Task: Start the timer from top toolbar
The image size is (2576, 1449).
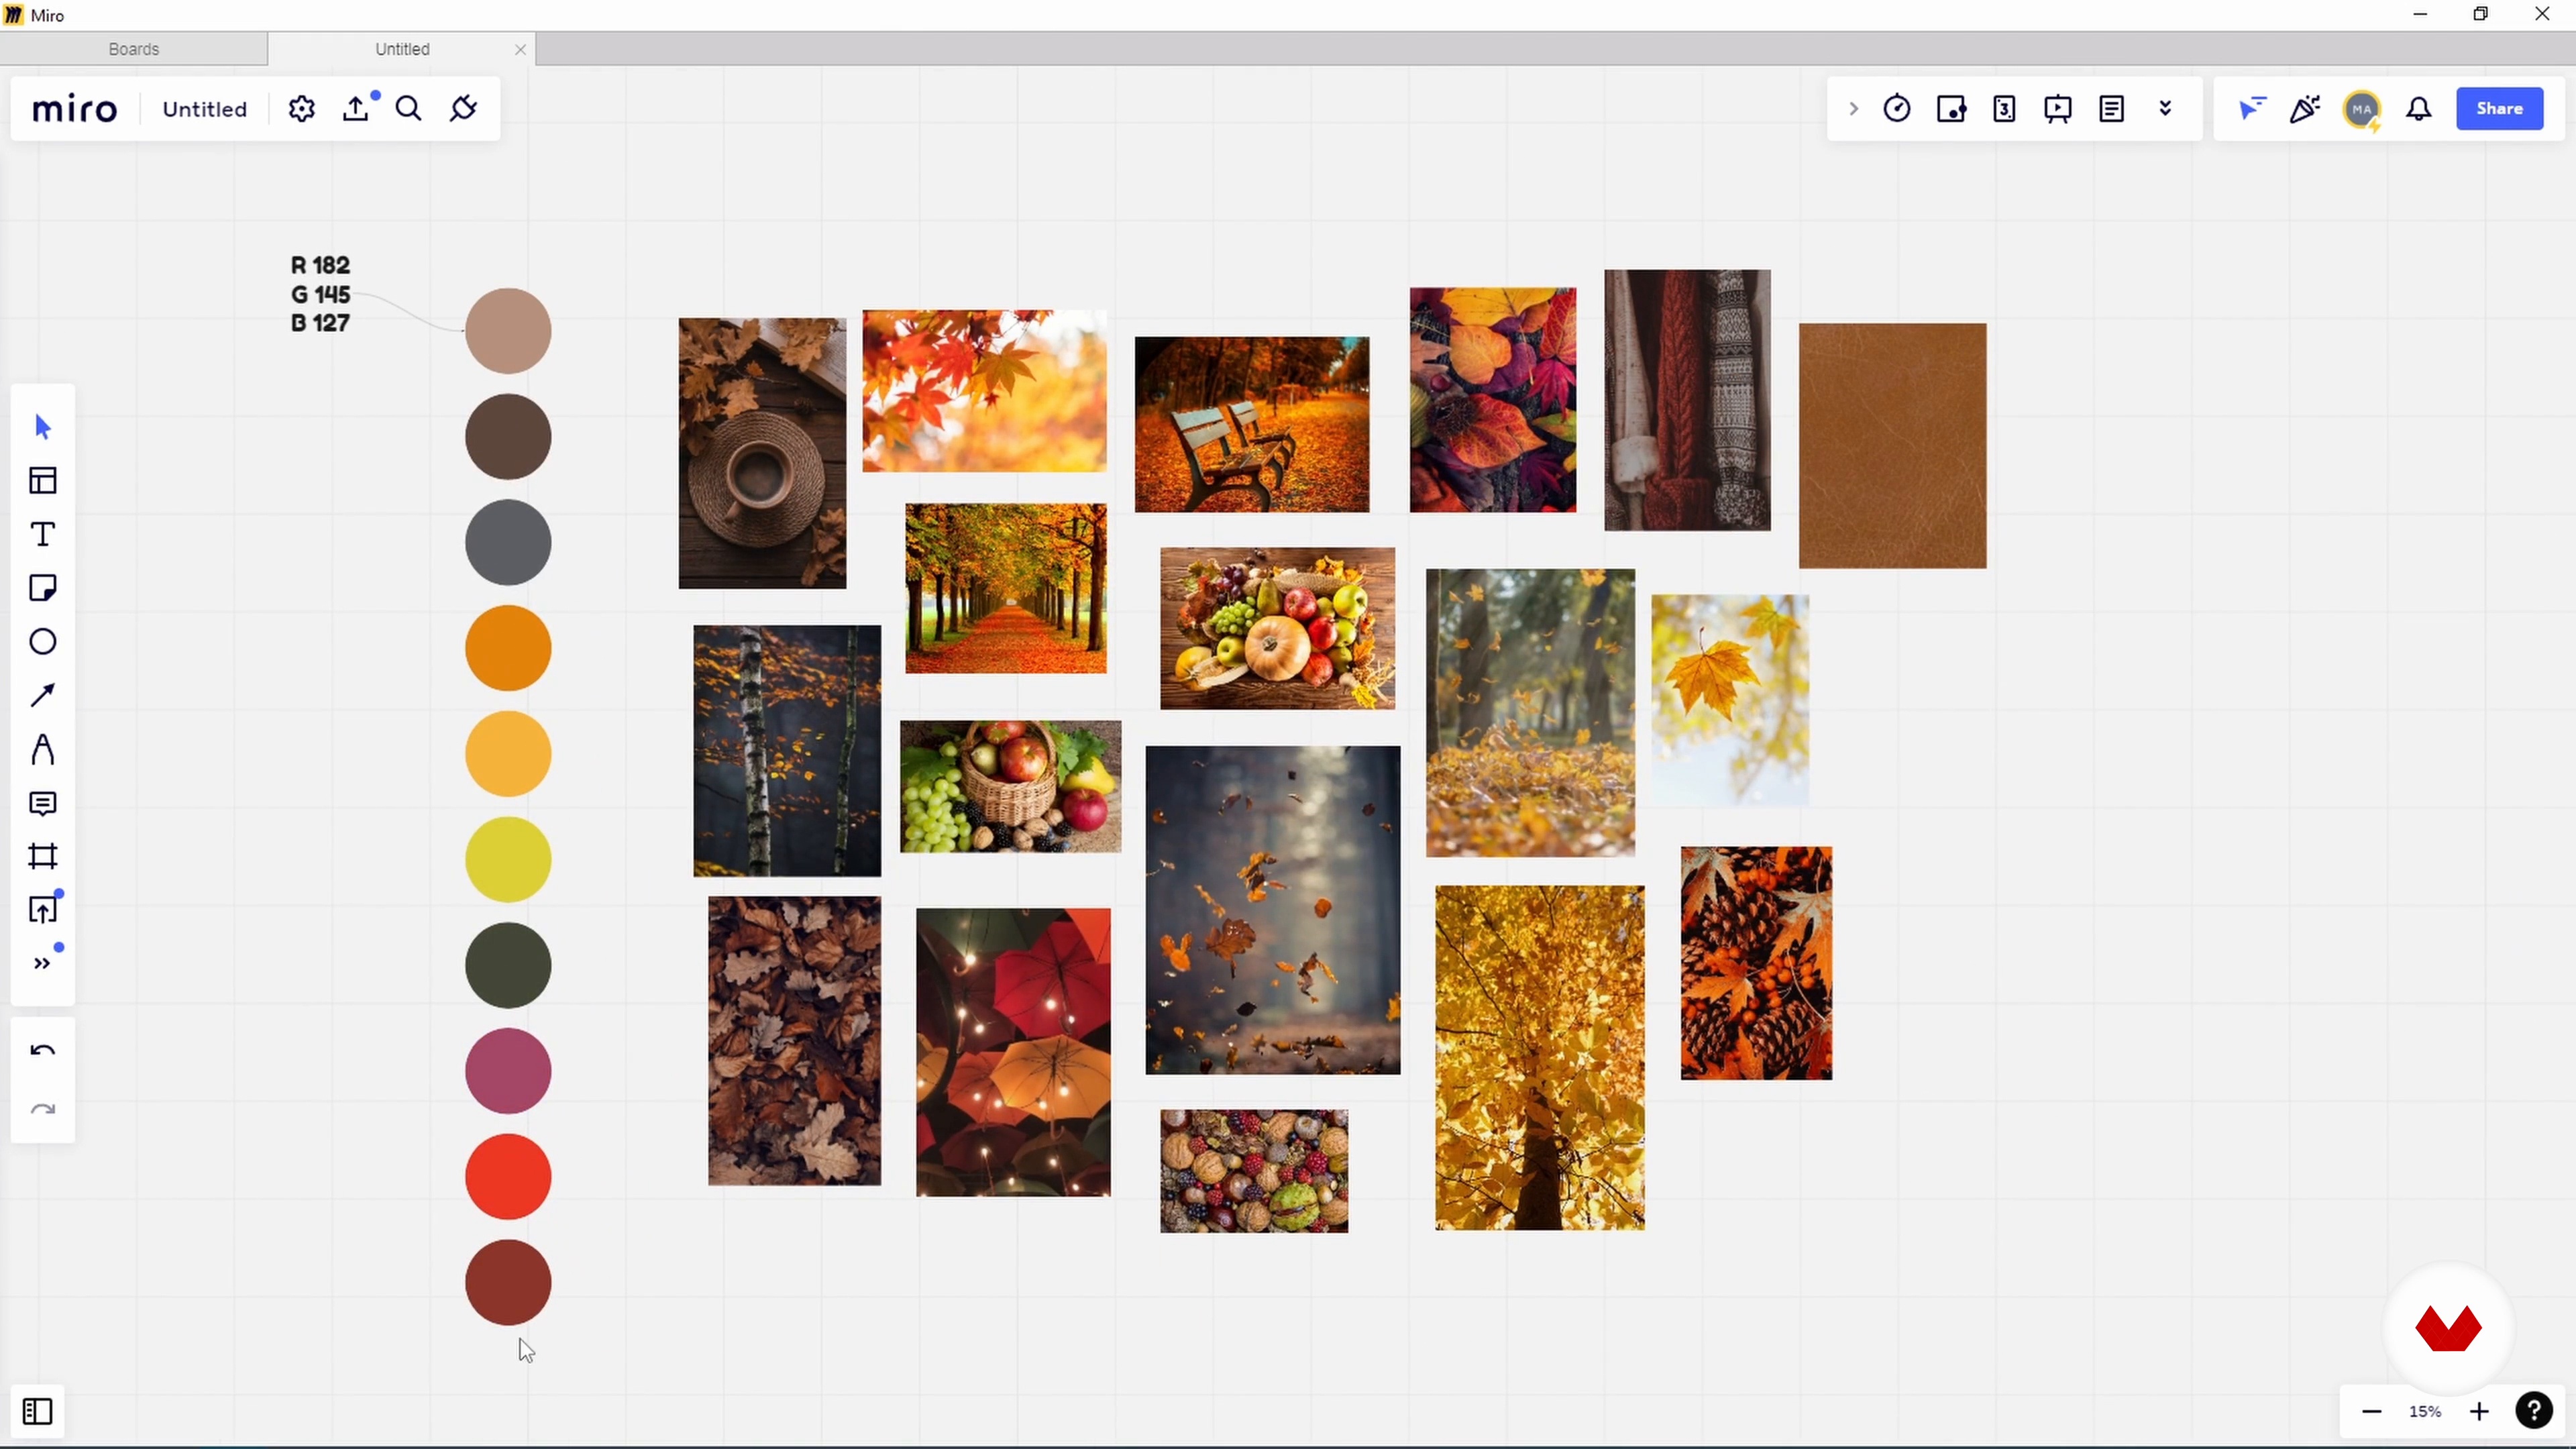Action: [x=1897, y=108]
